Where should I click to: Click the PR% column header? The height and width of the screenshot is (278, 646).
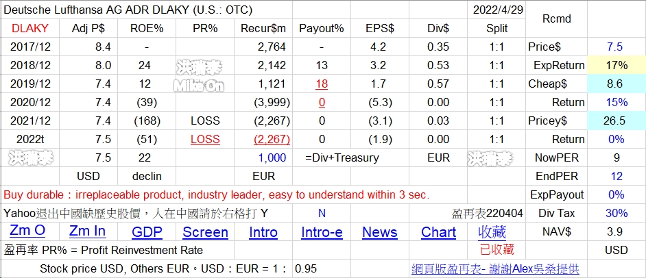coord(205,28)
